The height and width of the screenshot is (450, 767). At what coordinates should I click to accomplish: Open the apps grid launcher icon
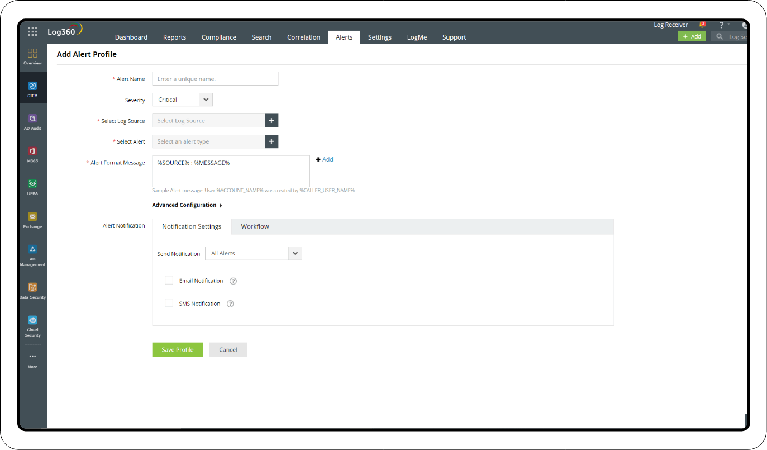32,31
